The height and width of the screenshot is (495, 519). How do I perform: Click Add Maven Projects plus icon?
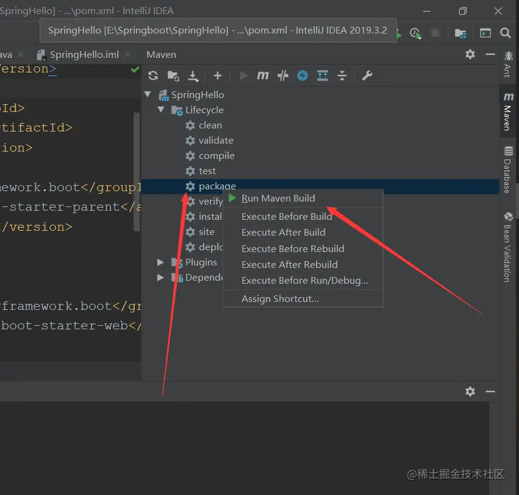point(218,75)
